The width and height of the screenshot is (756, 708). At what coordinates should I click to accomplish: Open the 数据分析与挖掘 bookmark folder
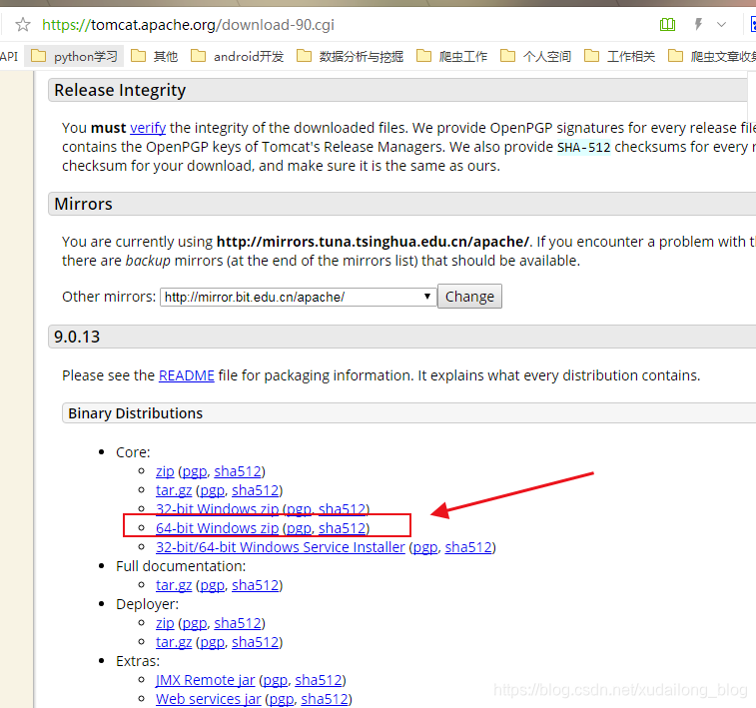(350, 56)
